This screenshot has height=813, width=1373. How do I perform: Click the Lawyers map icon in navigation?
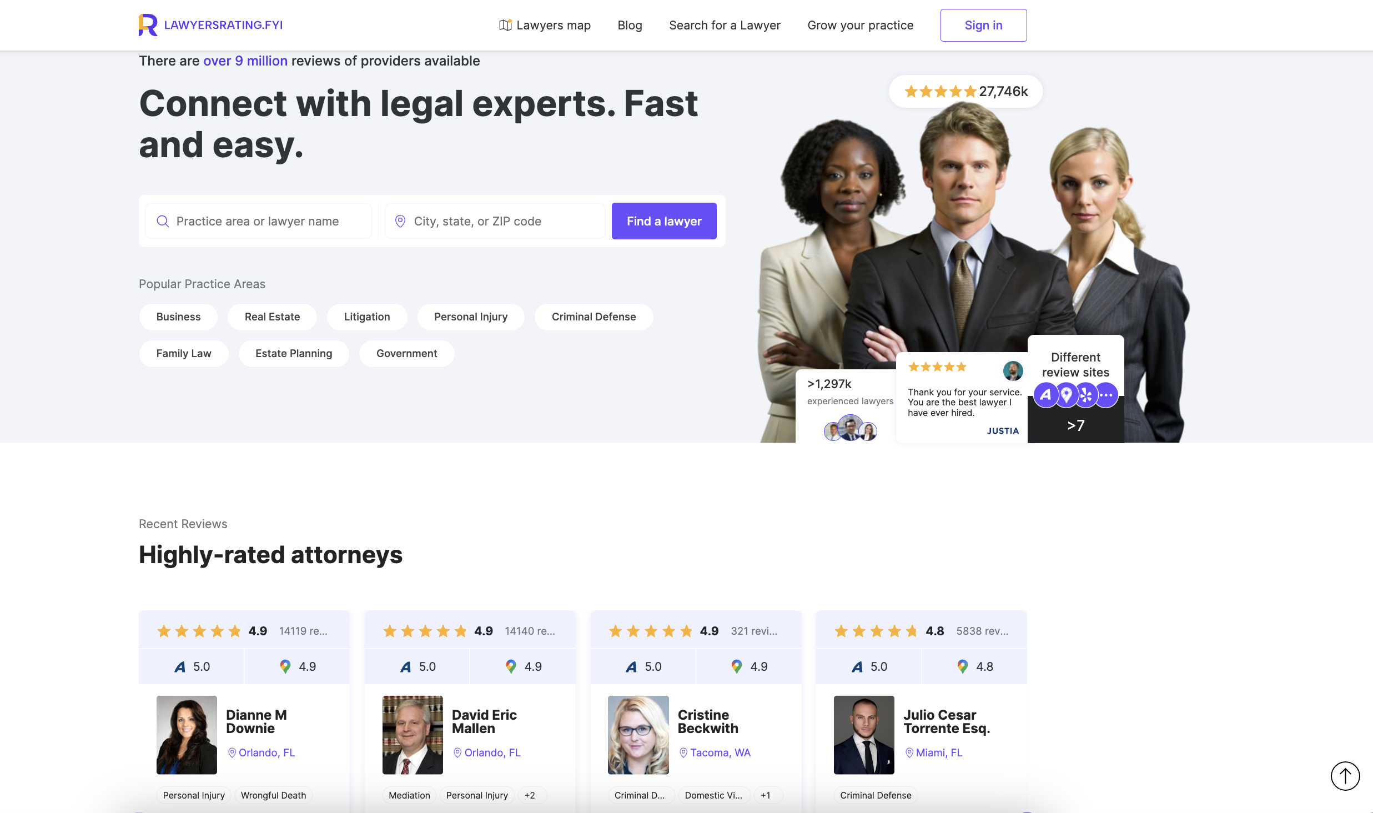[505, 25]
